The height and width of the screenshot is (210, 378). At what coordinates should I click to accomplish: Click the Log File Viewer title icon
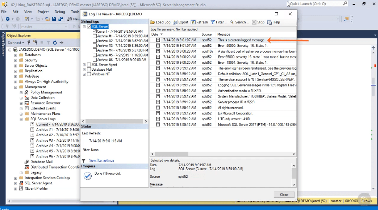pos(85,14)
